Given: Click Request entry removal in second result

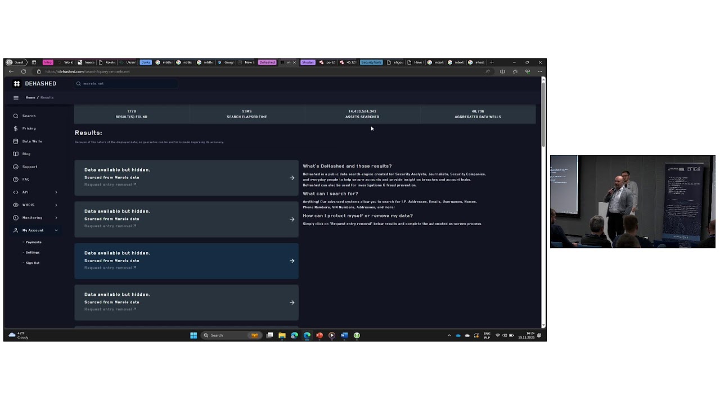Looking at the screenshot, I should [x=110, y=226].
